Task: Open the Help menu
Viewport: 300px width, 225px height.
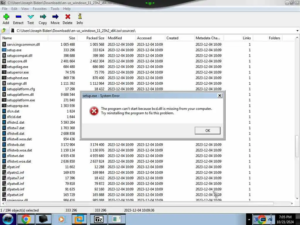Action: coord(67,8)
